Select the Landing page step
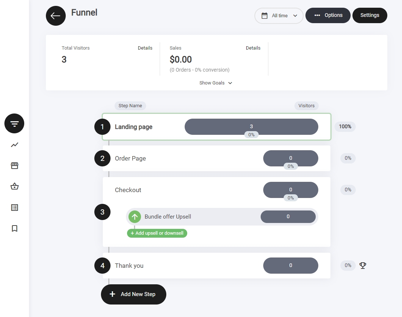This screenshot has height=317, width=402. click(134, 127)
